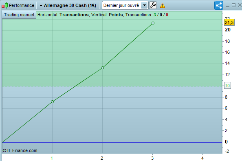
Task: Open the wrench settings icon
Action: pyautogui.click(x=153, y=5)
